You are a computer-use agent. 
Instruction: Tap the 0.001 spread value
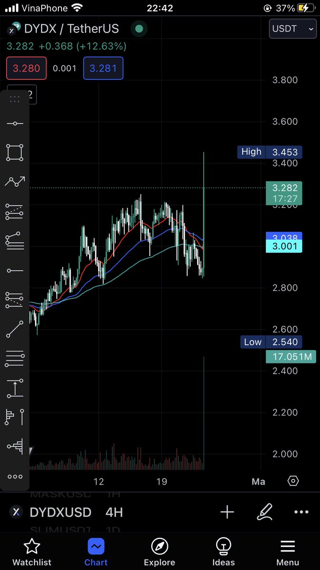pos(64,68)
